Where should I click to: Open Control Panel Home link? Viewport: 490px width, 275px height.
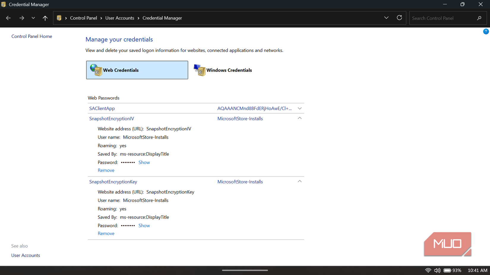pos(32,36)
